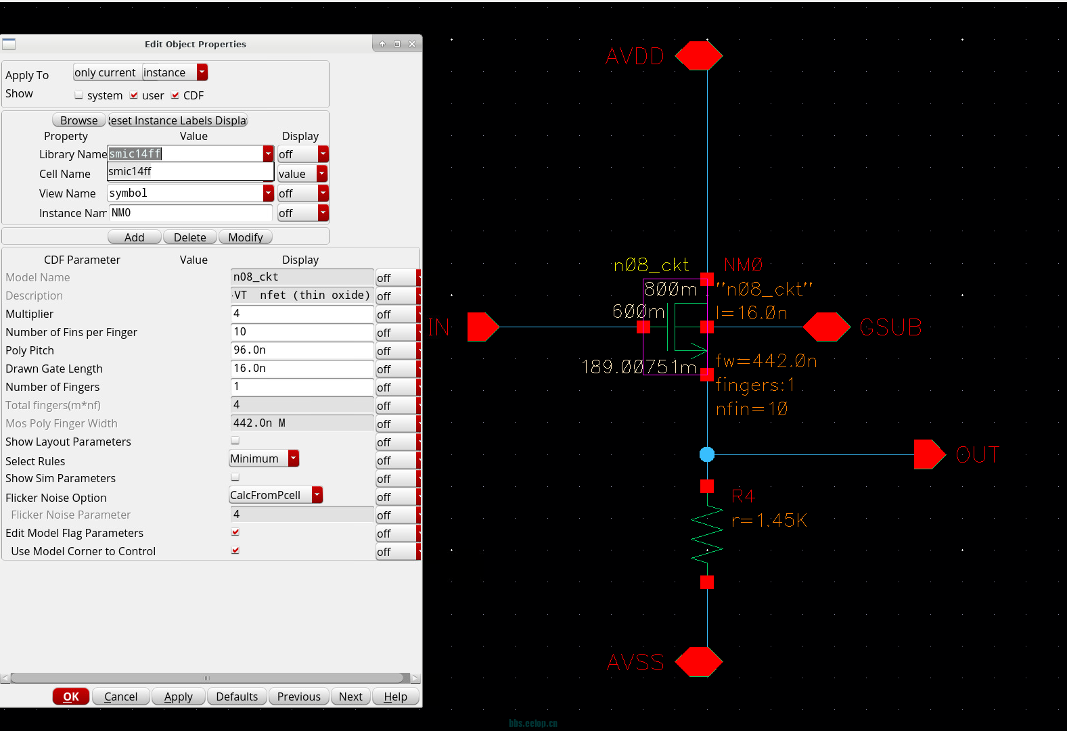Select the GSUB pin symbol
The height and width of the screenshot is (731, 1067).
click(827, 327)
